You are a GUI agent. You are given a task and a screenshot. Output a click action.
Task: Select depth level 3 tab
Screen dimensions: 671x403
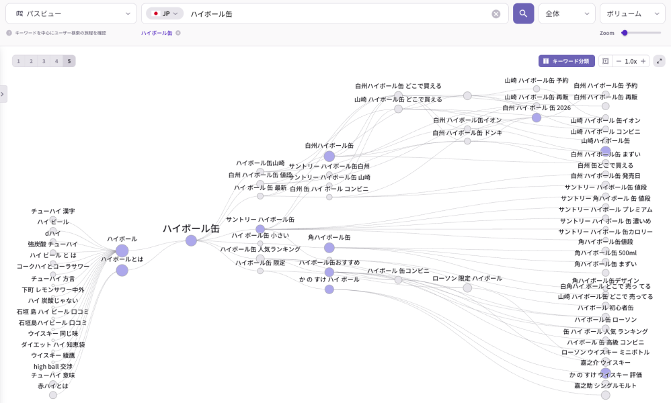[44, 61]
